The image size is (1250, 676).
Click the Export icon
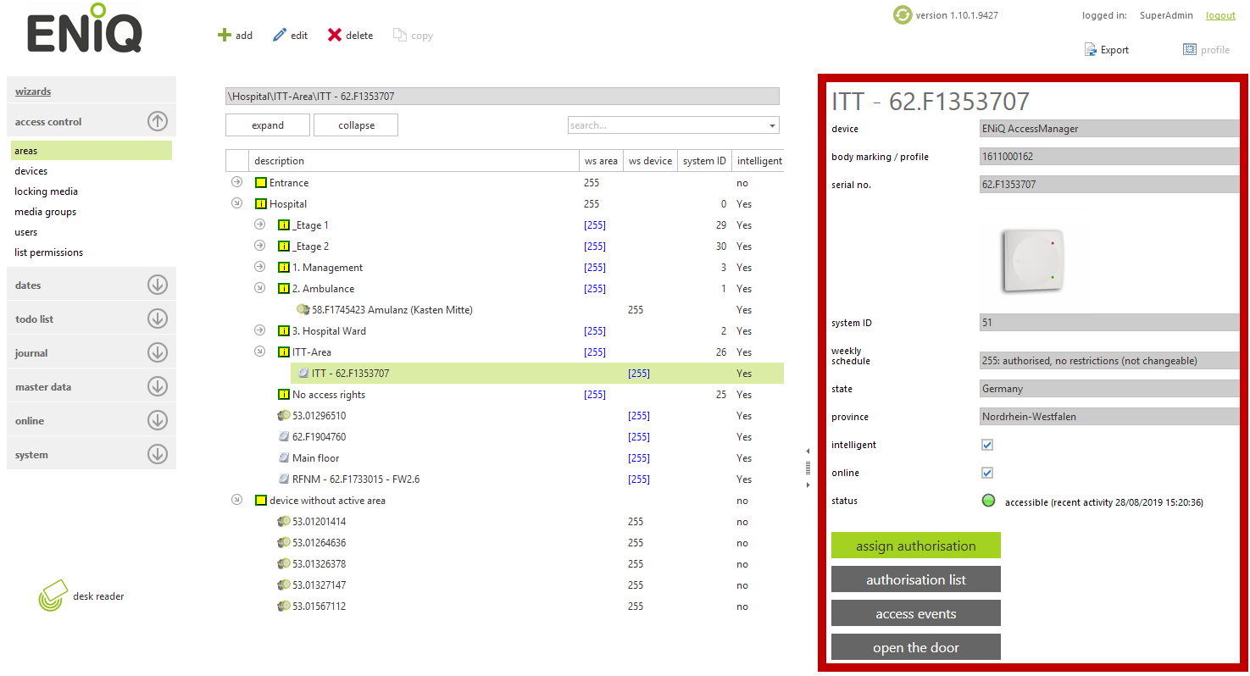pyautogui.click(x=1091, y=50)
